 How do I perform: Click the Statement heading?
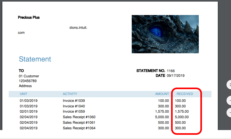35,59
